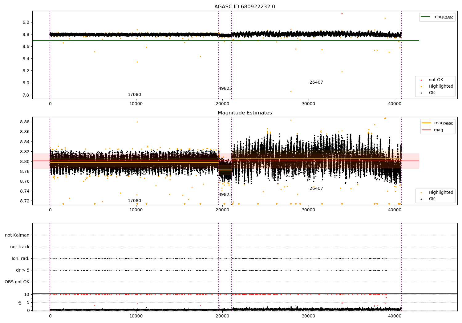Click the 7.8 y-axis tick label in top plot
This screenshot has width=462, height=323.
pyautogui.click(x=26, y=95)
